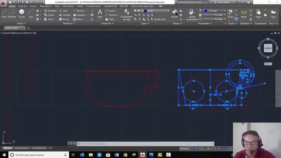Image resolution: width=281 pixels, height=158 pixels.
Task: Click the ViewCube SUPERIOR face
Action: pos(268,48)
